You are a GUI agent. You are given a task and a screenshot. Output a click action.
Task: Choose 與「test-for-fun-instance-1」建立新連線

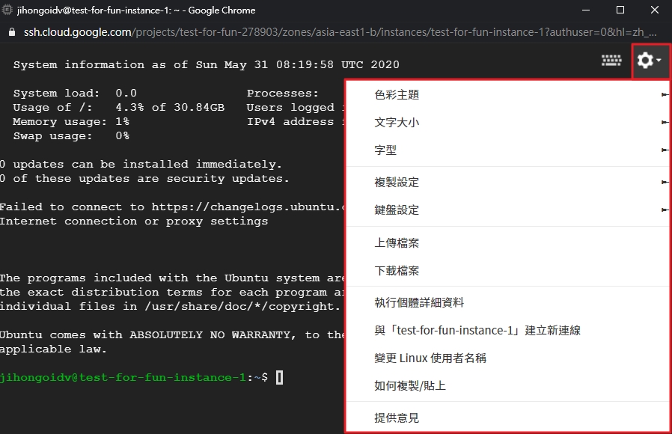tap(508, 330)
